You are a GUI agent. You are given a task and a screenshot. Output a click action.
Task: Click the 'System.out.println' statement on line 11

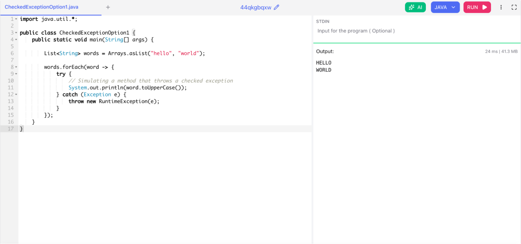(128, 88)
